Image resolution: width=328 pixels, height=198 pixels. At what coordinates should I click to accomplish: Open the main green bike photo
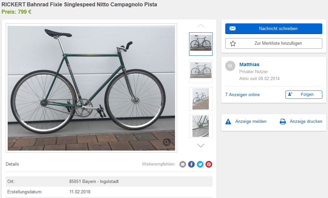pos(91,88)
